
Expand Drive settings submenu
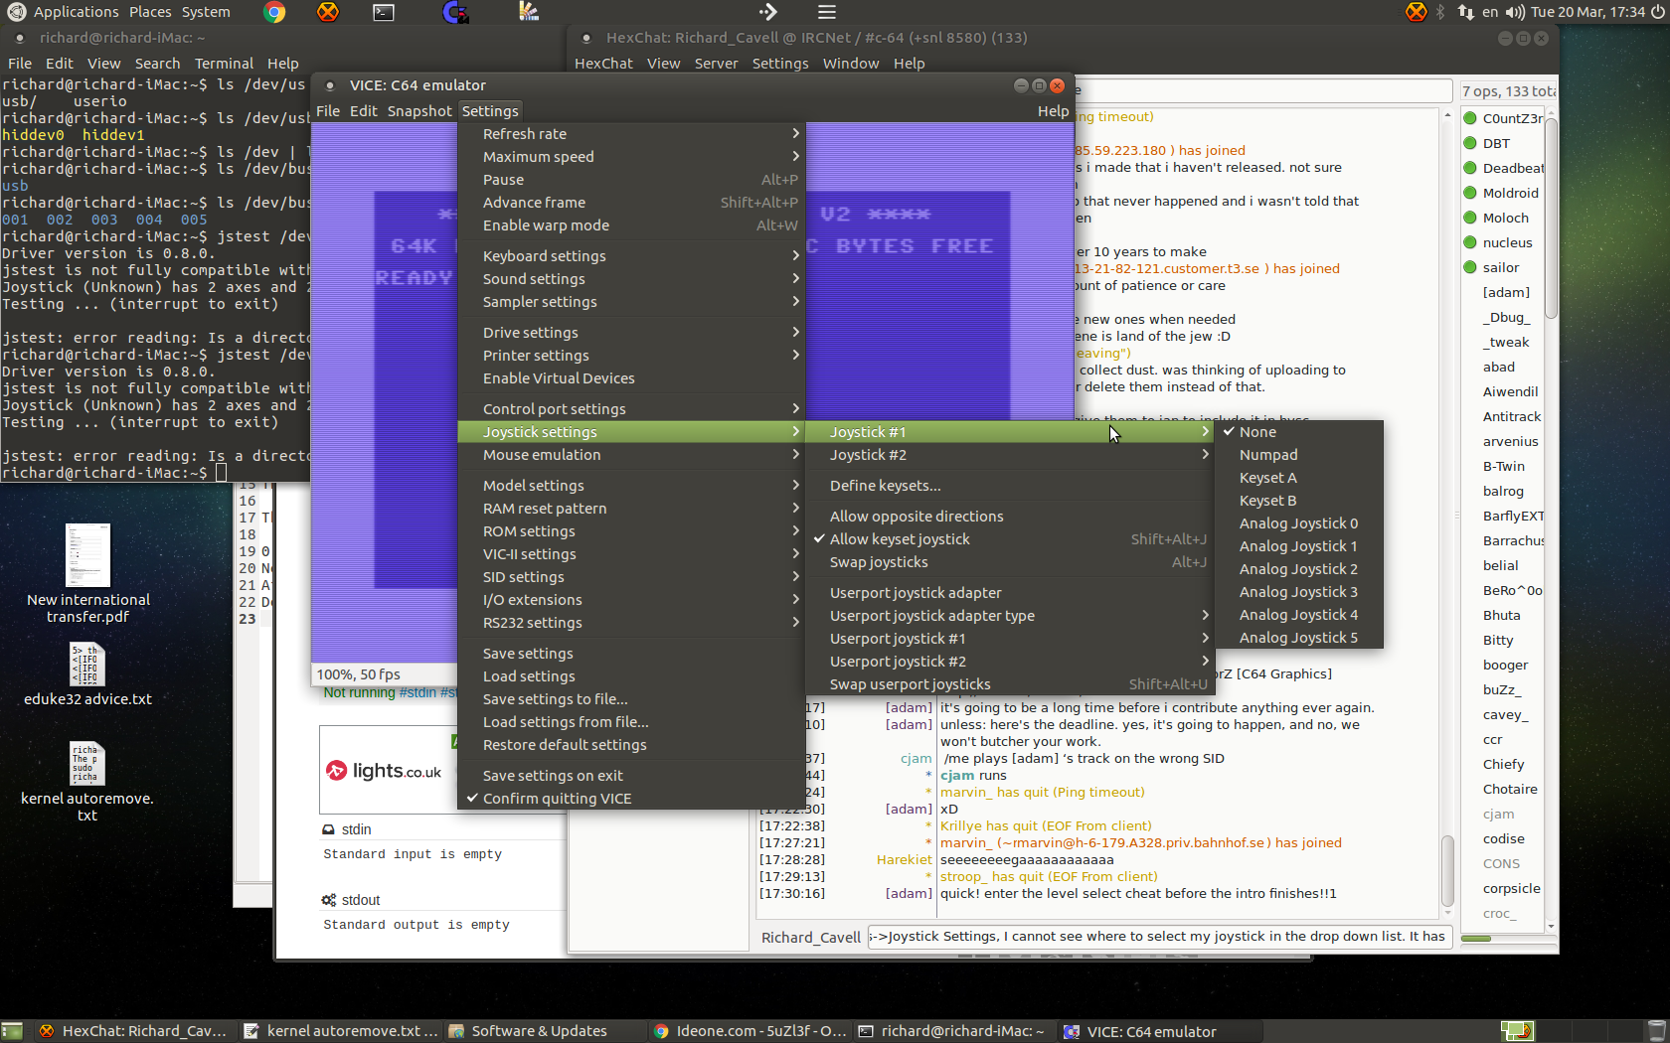[631, 333]
